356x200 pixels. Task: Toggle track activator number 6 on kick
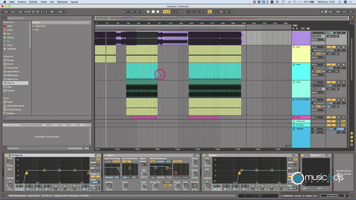point(331,47)
